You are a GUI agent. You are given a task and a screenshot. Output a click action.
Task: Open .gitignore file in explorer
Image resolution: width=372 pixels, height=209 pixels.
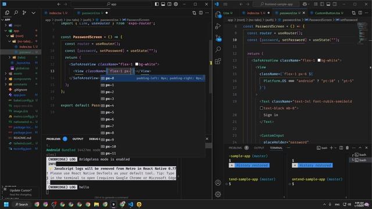tap(20, 90)
